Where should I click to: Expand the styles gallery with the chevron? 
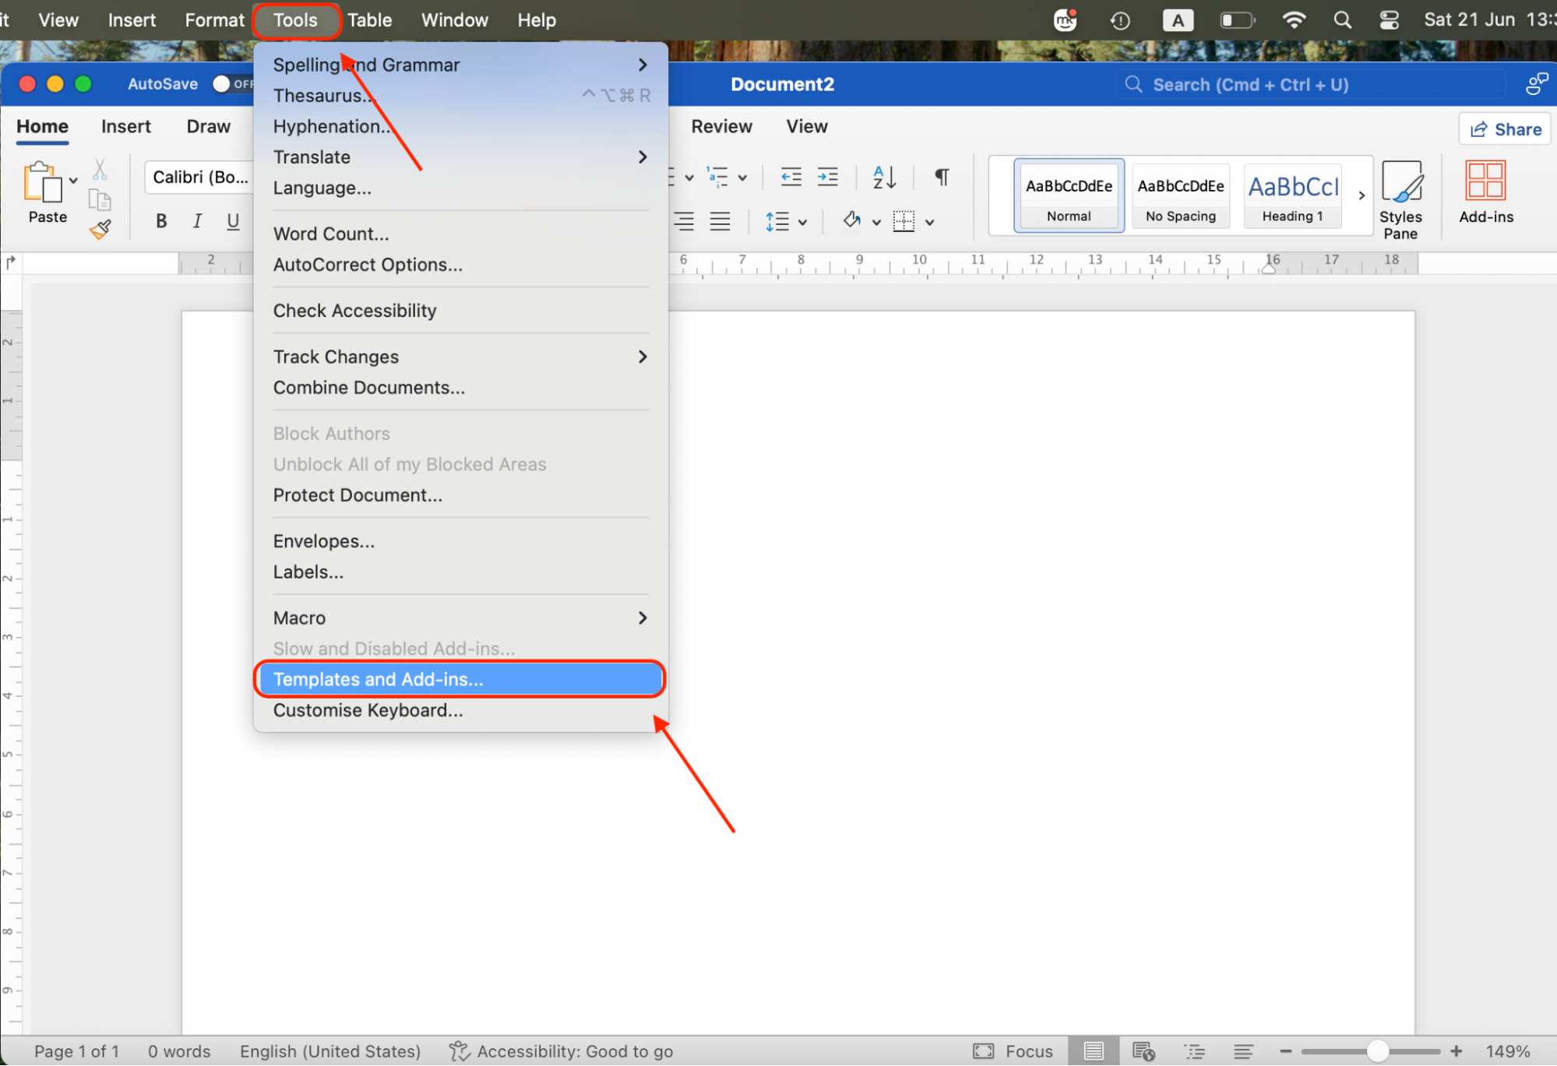[1362, 195]
